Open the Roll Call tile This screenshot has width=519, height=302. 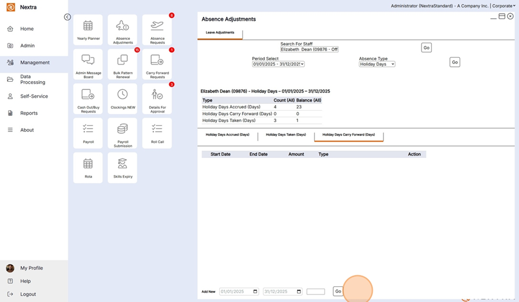click(x=157, y=133)
